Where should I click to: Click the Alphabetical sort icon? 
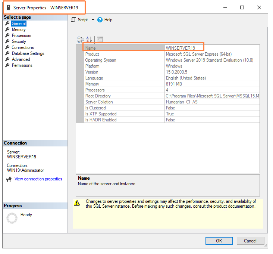89,39
